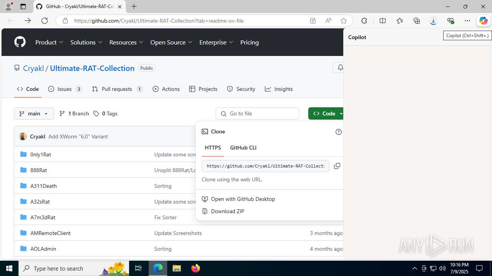Open Ultimate-RAT-Collection repository link

92,68
